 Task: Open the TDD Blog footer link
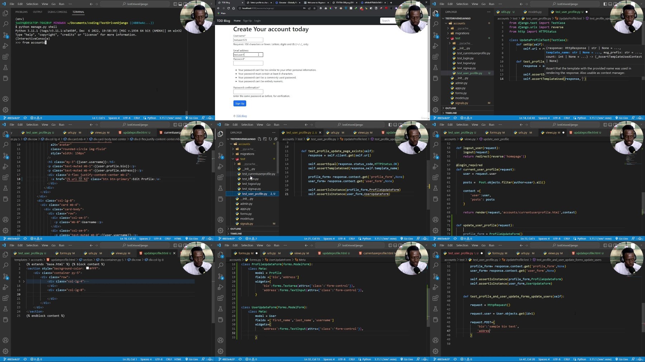pyautogui.click(x=242, y=116)
